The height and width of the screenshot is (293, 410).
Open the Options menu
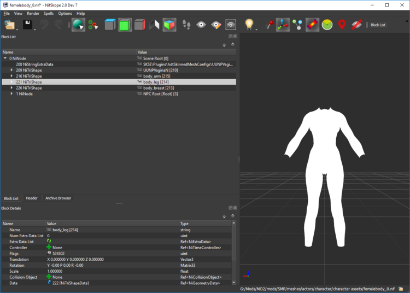65,13
